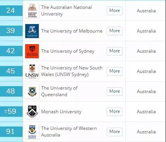Open More for Monash University
This screenshot has height=142, width=166.
tap(114, 112)
